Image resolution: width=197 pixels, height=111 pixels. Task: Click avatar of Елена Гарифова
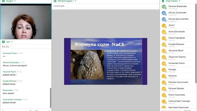[x=164, y=38]
